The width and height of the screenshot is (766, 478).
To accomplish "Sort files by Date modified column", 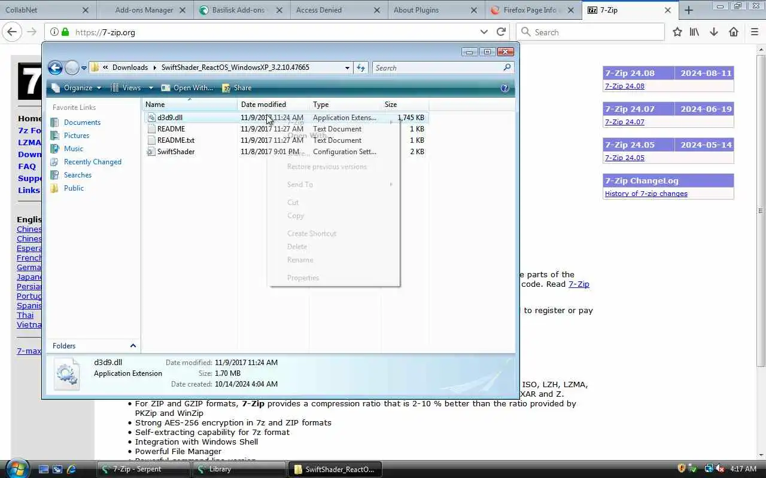I will coord(273,105).
